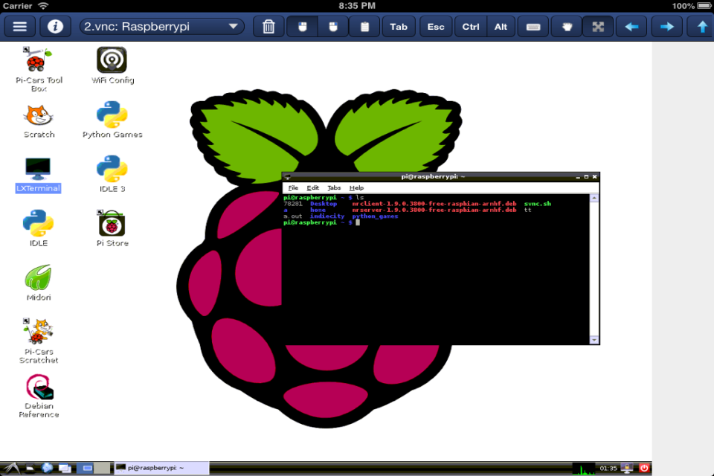Viewport: 714px width, 476px height.
Task: Click the 01:35 taskbar clock
Action: coord(608,468)
